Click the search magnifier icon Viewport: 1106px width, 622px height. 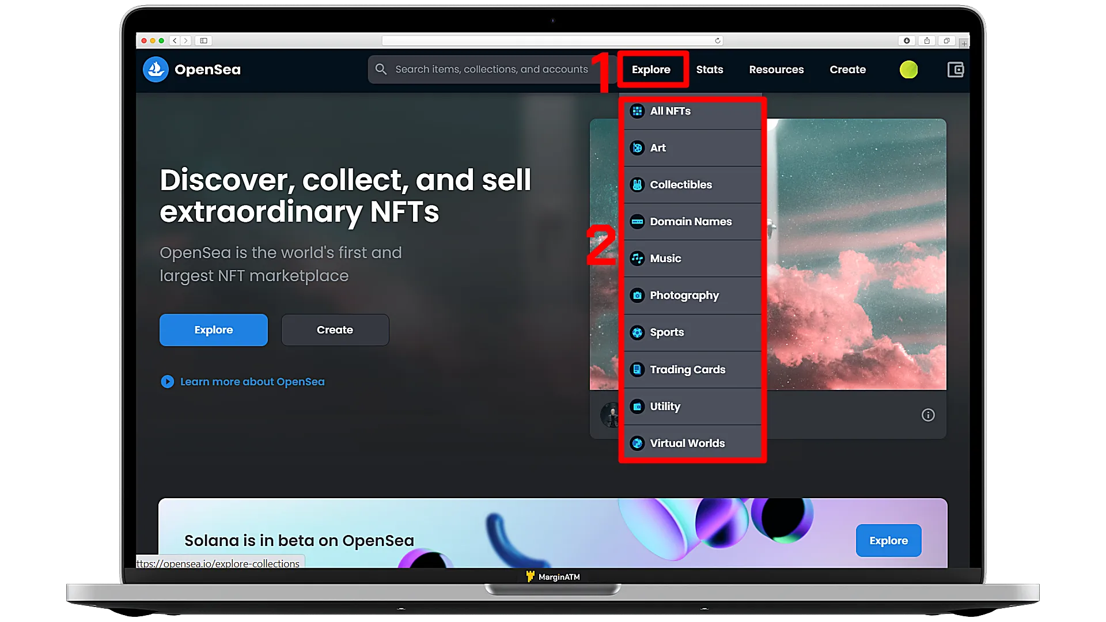(x=381, y=69)
